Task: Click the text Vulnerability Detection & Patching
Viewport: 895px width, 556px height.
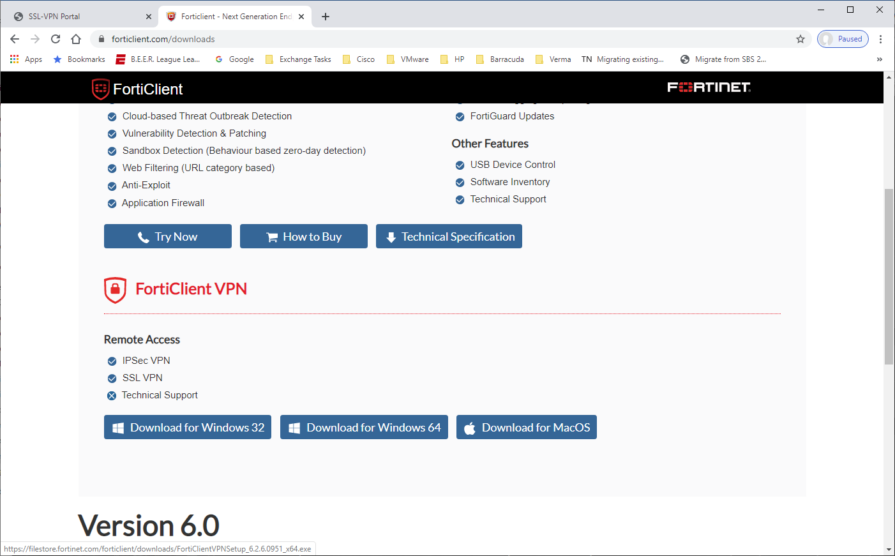Action: click(194, 133)
